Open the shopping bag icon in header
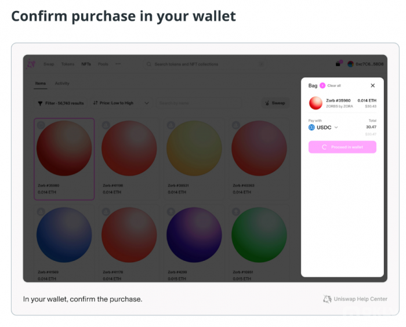 (x=338, y=64)
